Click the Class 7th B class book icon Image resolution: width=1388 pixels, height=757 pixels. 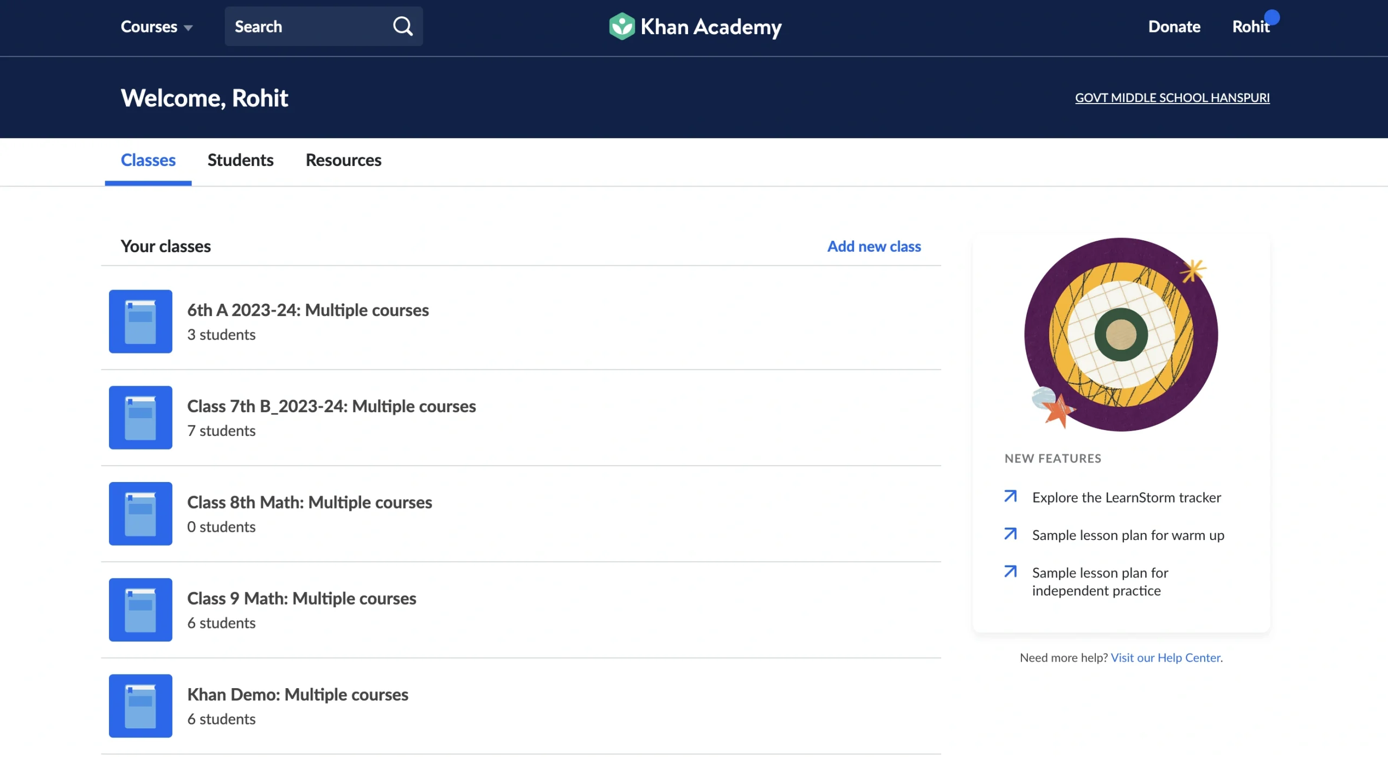point(140,418)
